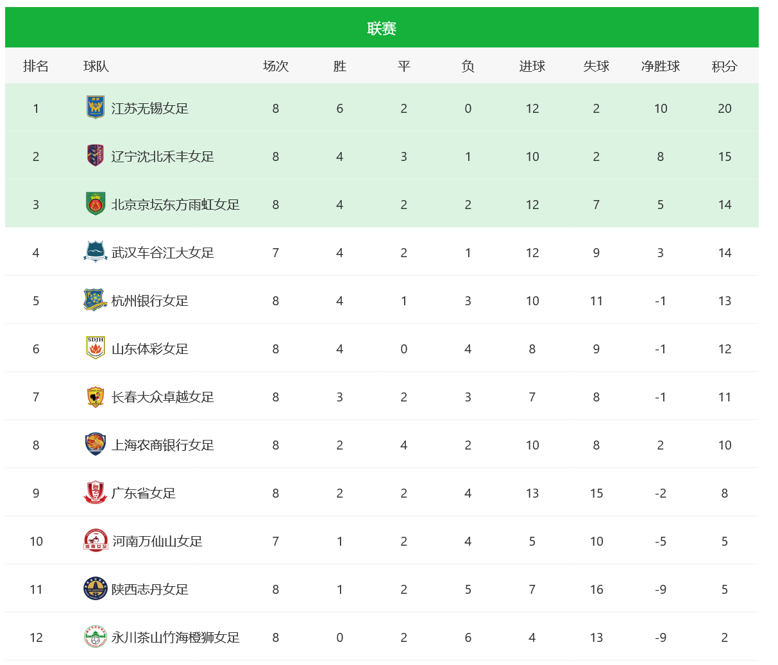This screenshot has height=665, width=778.
Task: Open the 永川茶山竹海橙狮女足 crest
Action: 96,637
